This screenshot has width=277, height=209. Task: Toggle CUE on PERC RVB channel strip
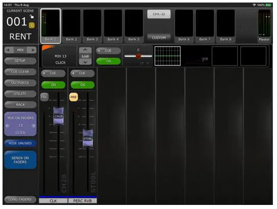click(x=82, y=73)
